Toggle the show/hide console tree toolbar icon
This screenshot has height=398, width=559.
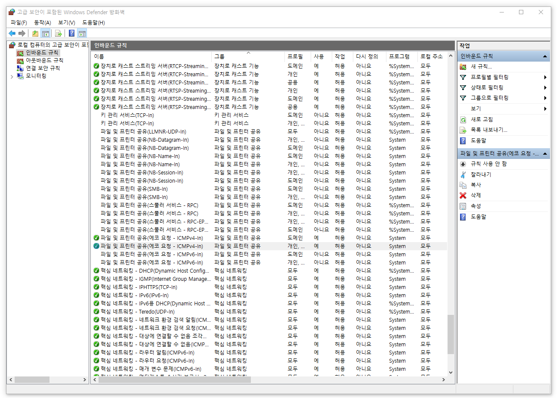point(46,34)
